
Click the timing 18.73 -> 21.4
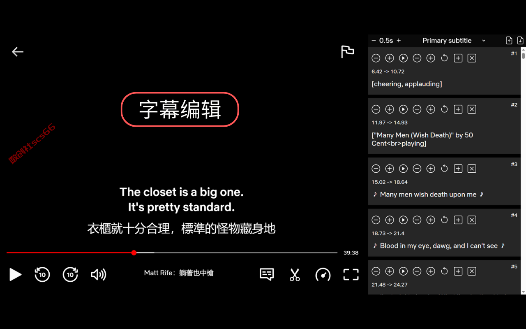[388, 233]
